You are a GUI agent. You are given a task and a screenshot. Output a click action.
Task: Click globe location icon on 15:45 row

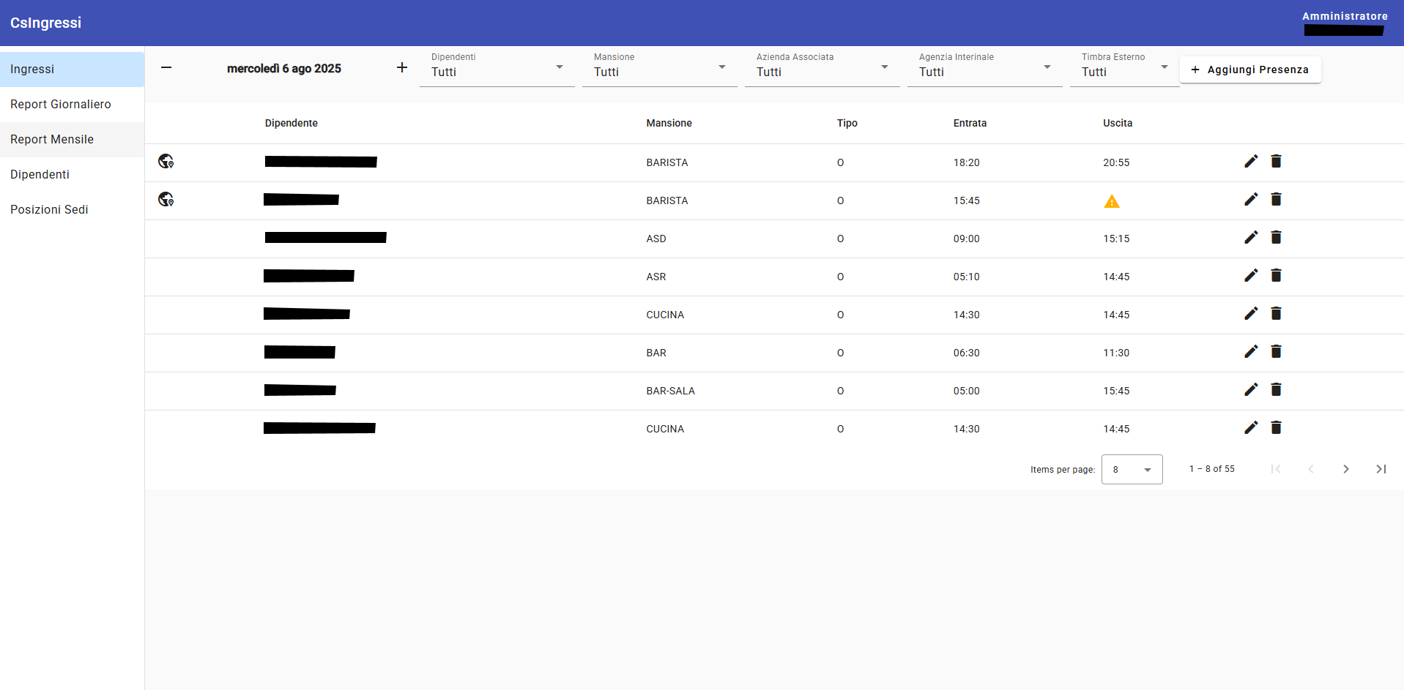click(166, 199)
